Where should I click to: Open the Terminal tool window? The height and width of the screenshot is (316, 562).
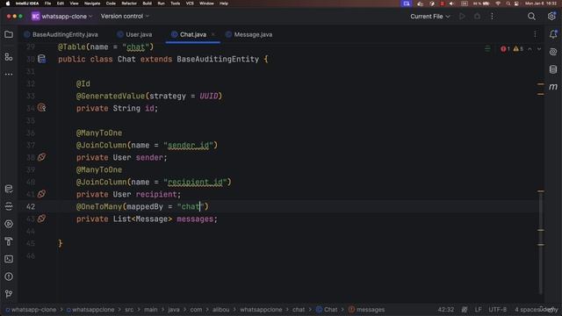tap(9, 259)
